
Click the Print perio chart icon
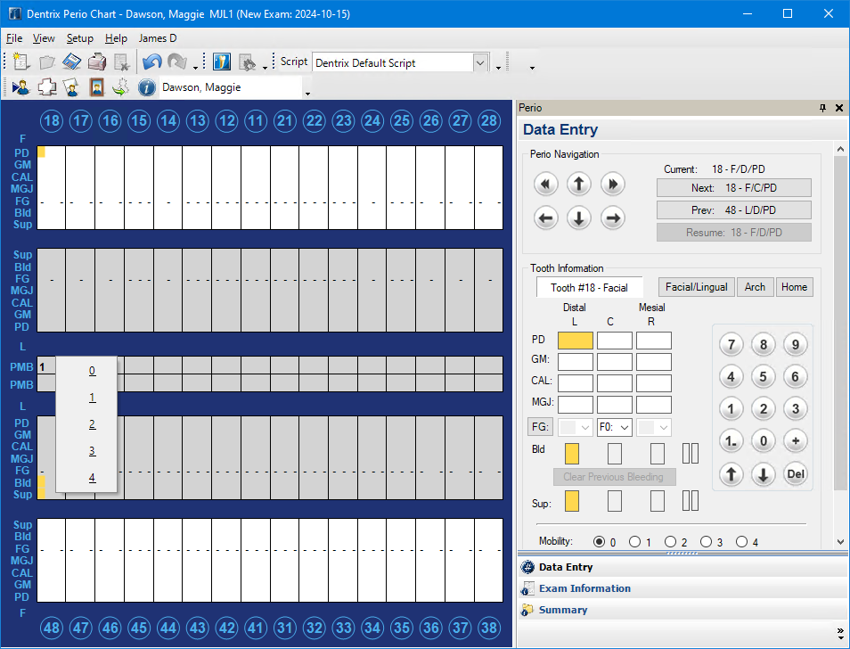pos(97,62)
